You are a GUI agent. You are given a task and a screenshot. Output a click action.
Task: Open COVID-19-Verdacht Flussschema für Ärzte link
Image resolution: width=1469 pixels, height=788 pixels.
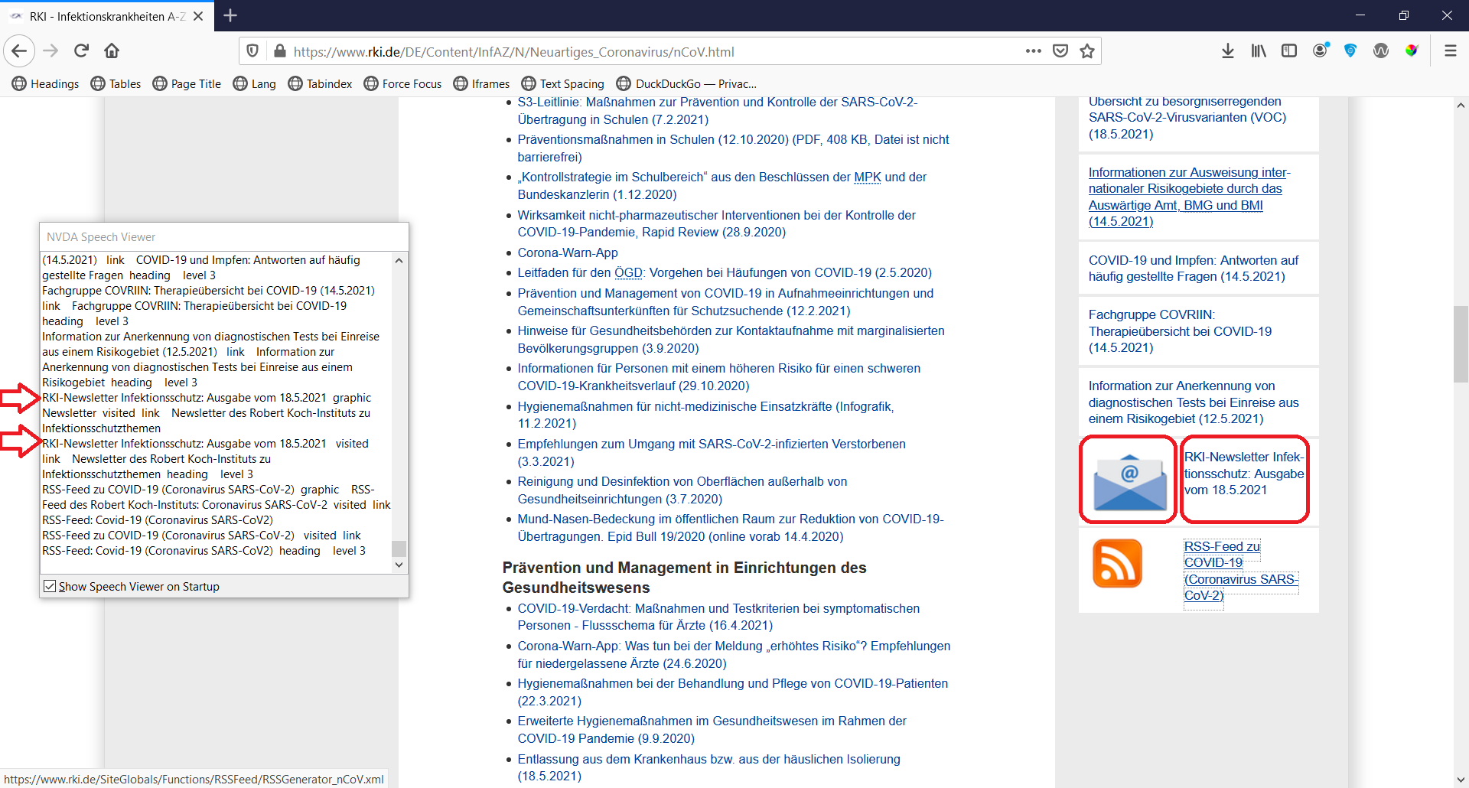(x=718, y=617)
